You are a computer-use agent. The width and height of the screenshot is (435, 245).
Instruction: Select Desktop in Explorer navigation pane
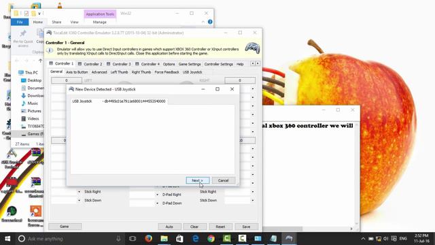coord(31,80)
